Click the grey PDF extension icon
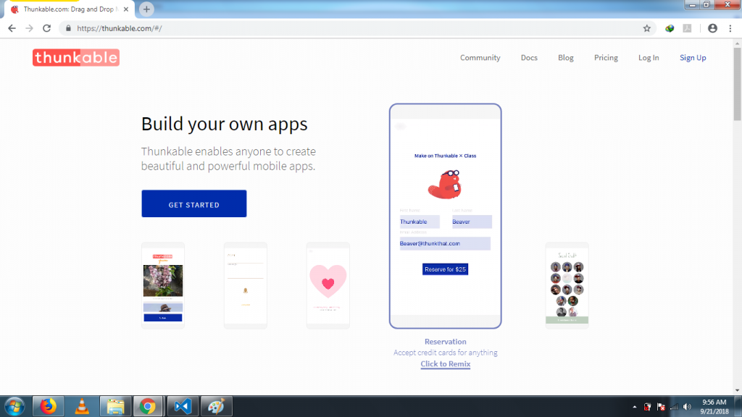 click(x=687, y=28)
